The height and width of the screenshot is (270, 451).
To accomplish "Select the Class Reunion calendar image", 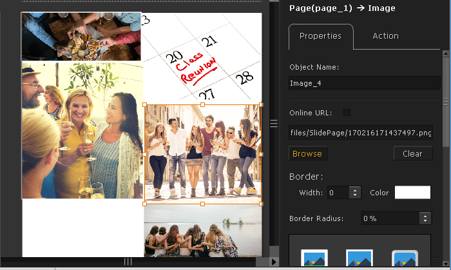I will pos(203,57).
